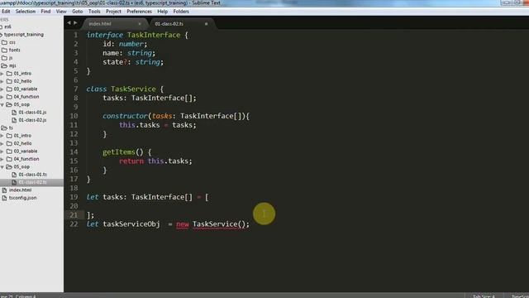Open the Folders menu
The height and width of the screenshot is (298, 529).
181,12
